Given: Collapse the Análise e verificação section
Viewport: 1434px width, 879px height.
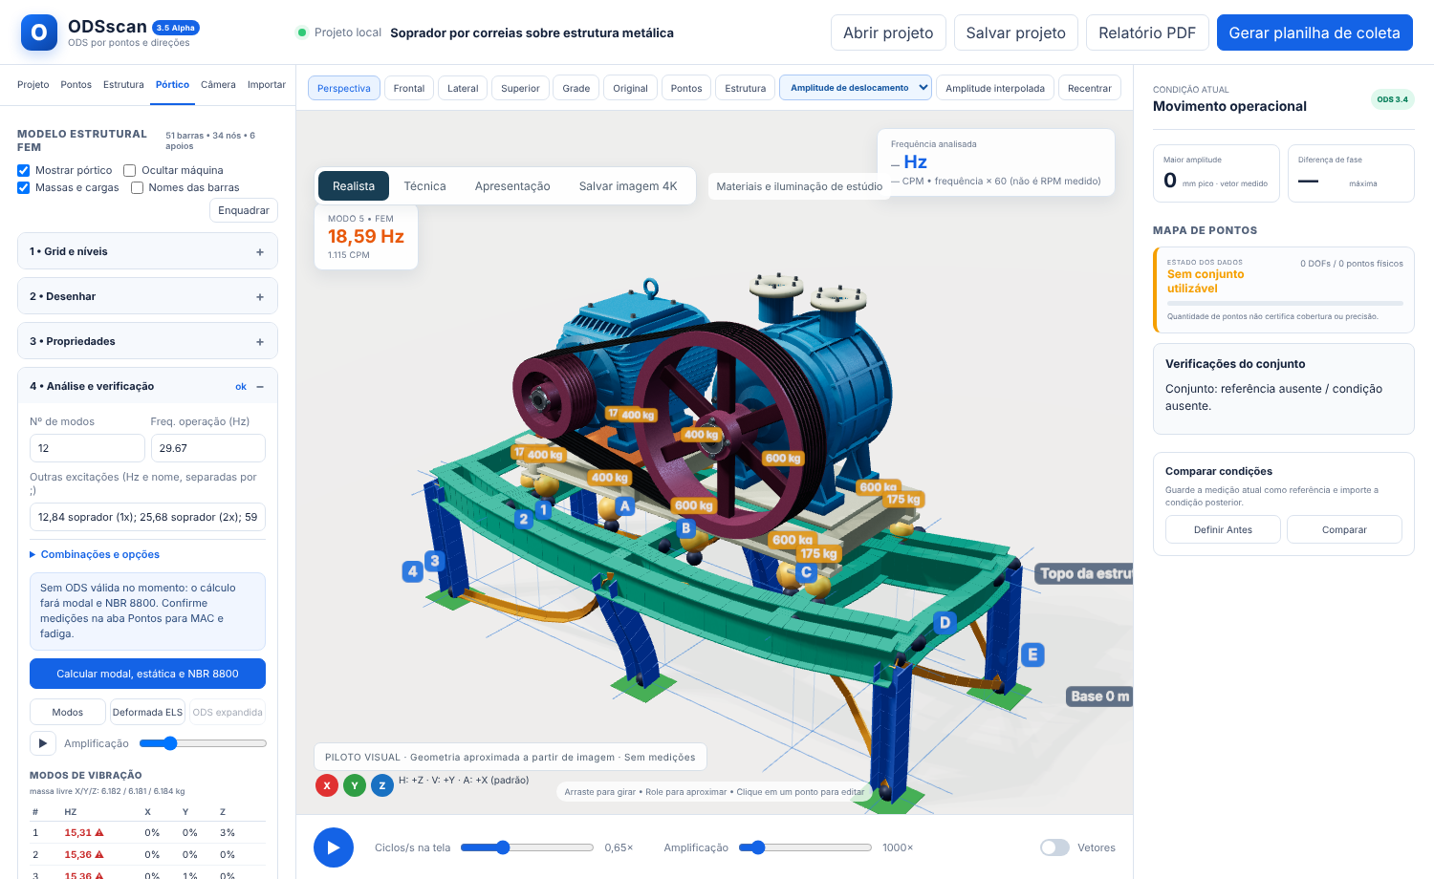Looking at the screenshot, I should coord(147,386).
